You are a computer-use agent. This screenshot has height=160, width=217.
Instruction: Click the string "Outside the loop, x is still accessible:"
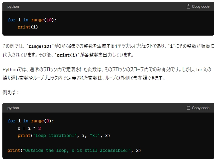(x=77, y=151)
